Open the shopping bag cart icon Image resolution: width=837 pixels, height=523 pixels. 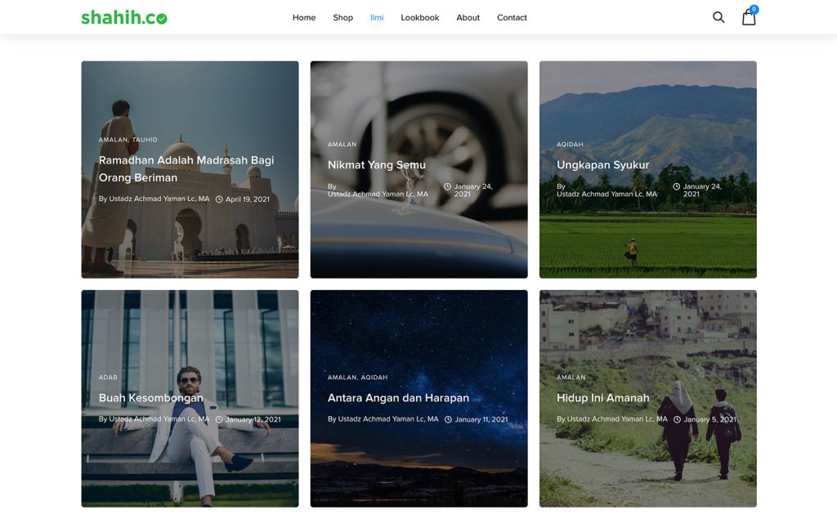(749, 18)
